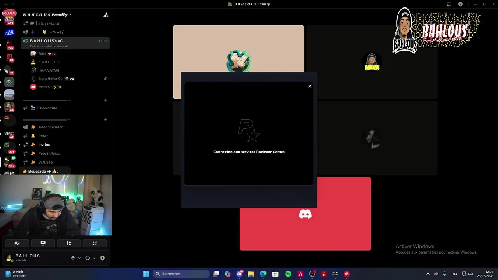The height and width of the screenshot is (280, 498).
Task: Click the screen share button
Action: point(43,243)
